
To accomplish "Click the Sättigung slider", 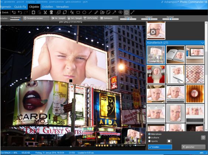I will pyautogui.click(x=128, y=19).
